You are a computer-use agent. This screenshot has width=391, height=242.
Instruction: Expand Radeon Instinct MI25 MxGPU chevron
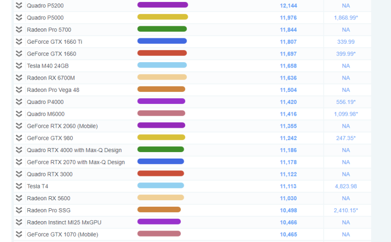[19, 222]
